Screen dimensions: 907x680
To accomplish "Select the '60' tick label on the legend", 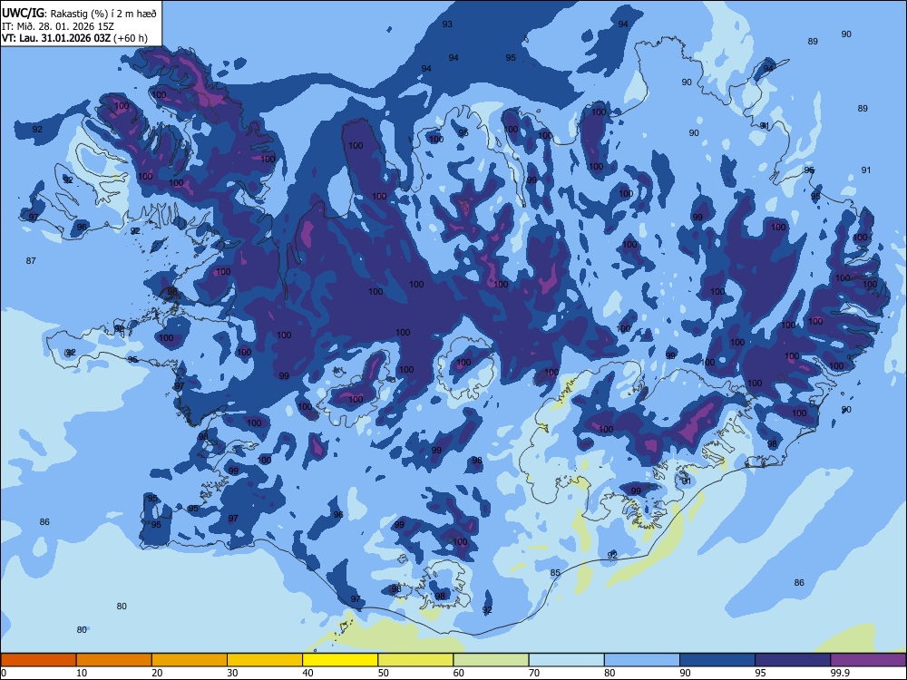I will tap(459, 673).
